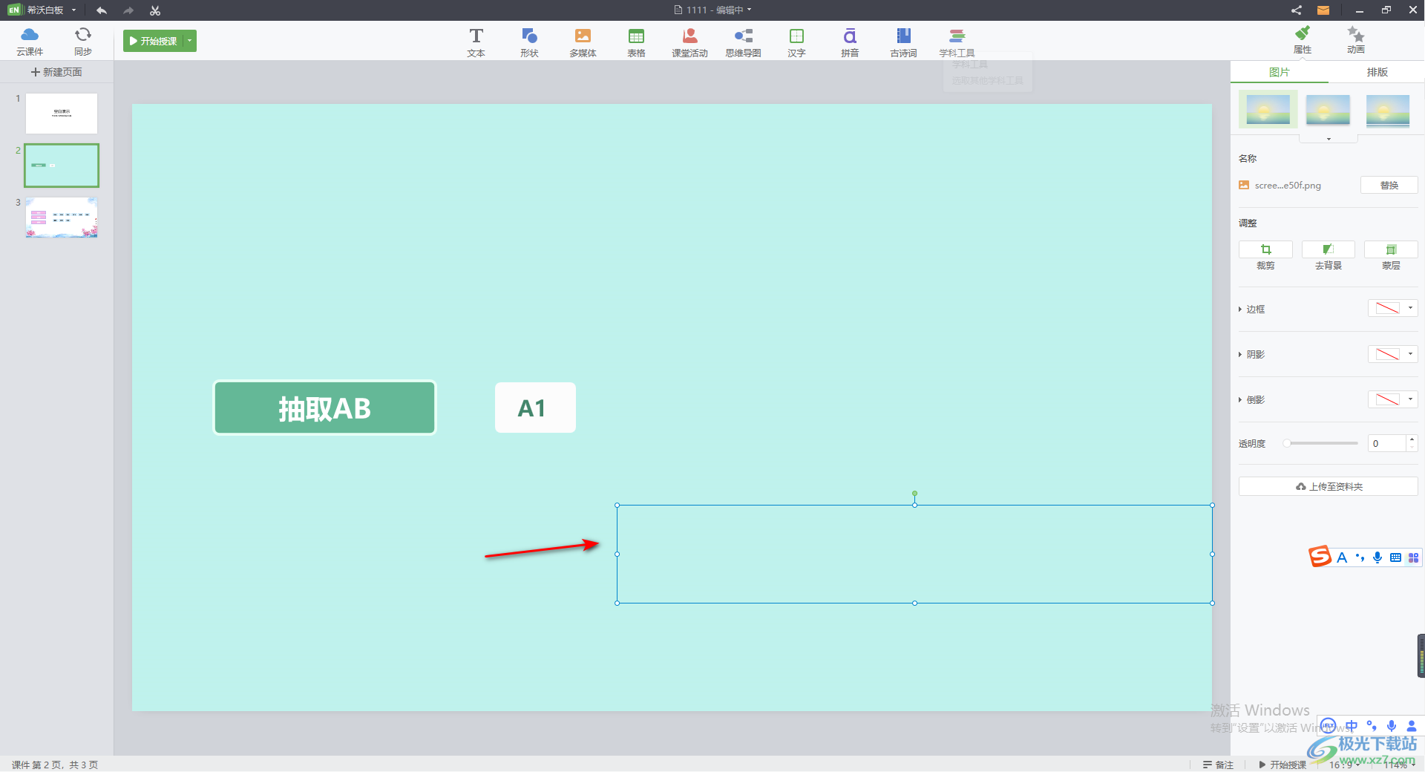Open the 学科工具 subject tools
The image size is (1425, 772).
click(x=957, y=42)
